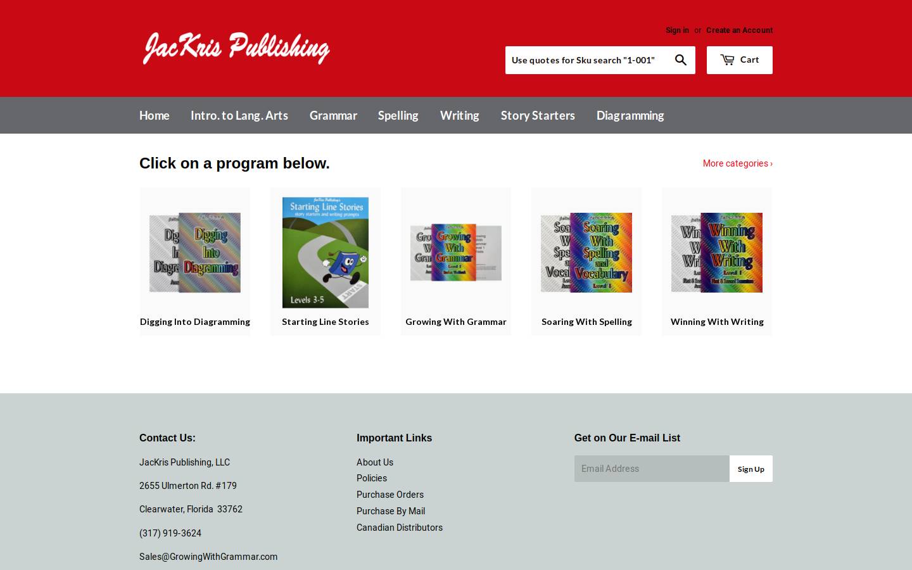Click the Sales@GrowingWithGrammar.com email text
The height and width of the screenshot is (570, 912).
(208, 557)
